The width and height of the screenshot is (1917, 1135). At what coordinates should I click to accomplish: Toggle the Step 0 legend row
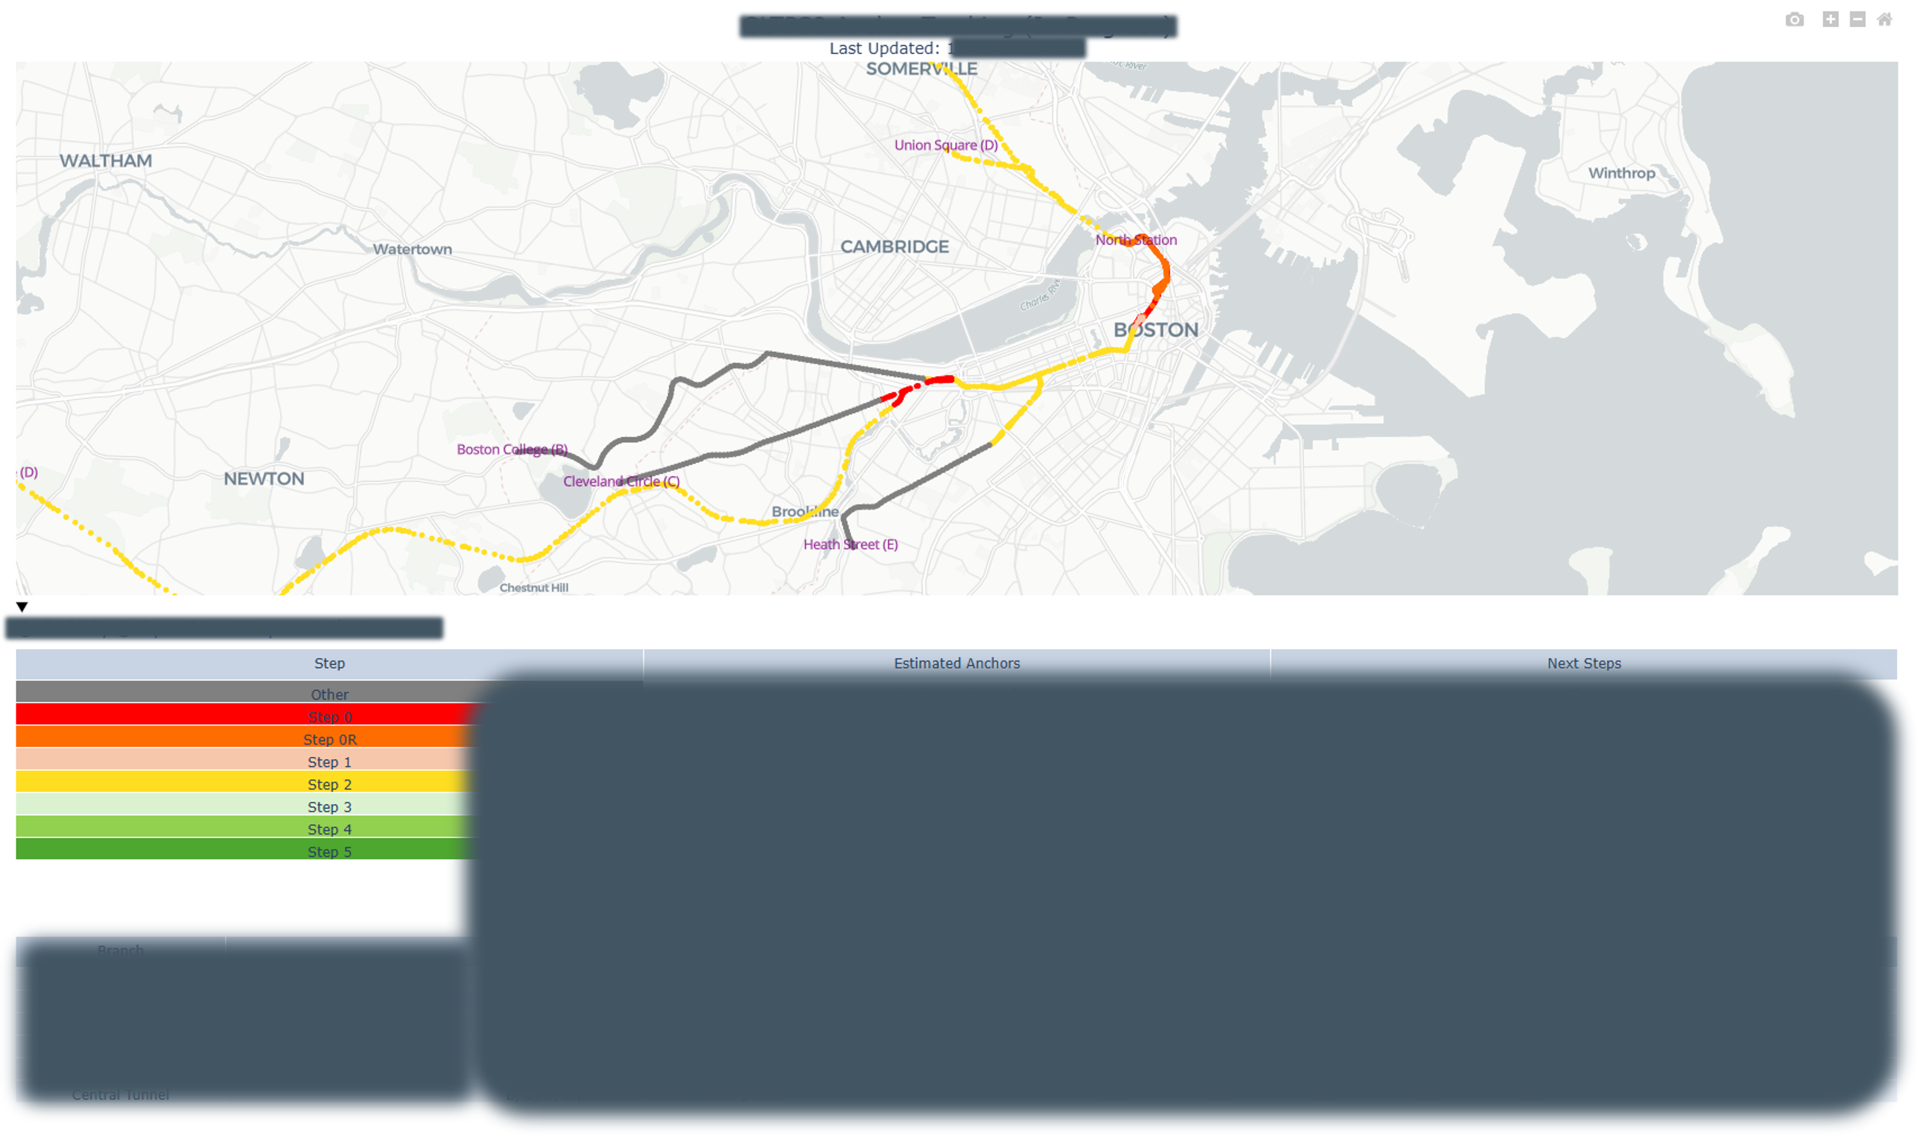point(330,717)
